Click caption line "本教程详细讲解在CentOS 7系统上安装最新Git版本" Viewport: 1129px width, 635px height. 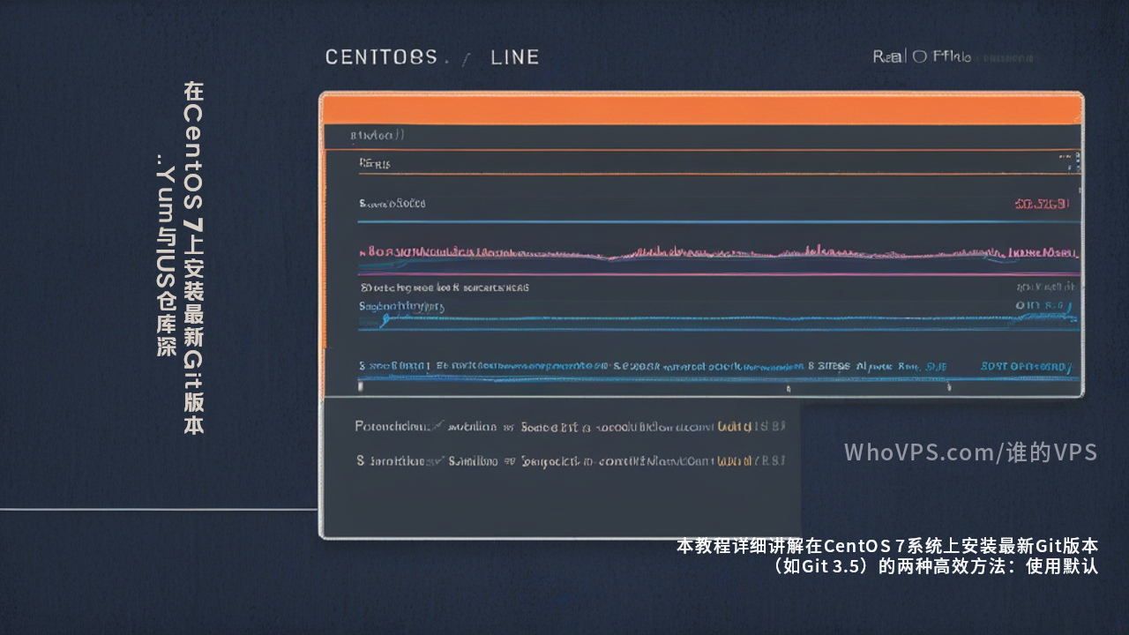pos(887,546)
